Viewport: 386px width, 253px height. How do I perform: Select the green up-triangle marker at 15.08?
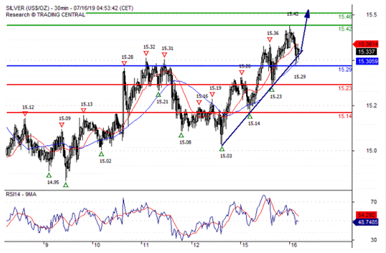click(181, 135)
